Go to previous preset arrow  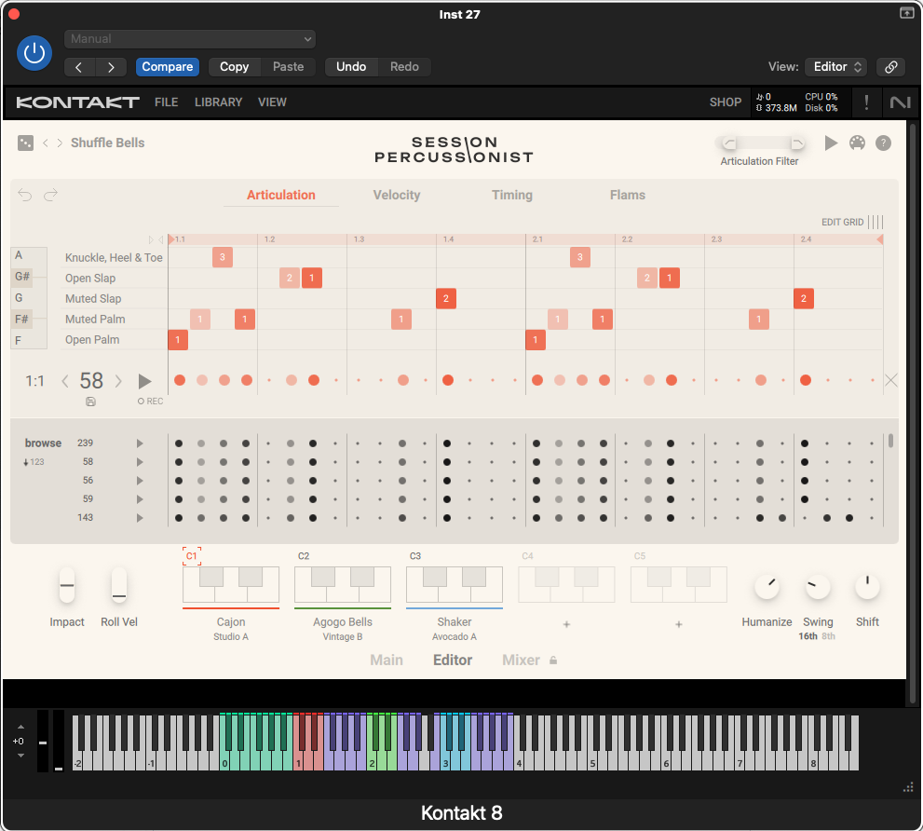coord(79,67)
